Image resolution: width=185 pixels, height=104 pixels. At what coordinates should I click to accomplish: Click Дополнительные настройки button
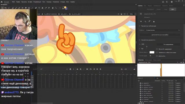tap(160, 35)
